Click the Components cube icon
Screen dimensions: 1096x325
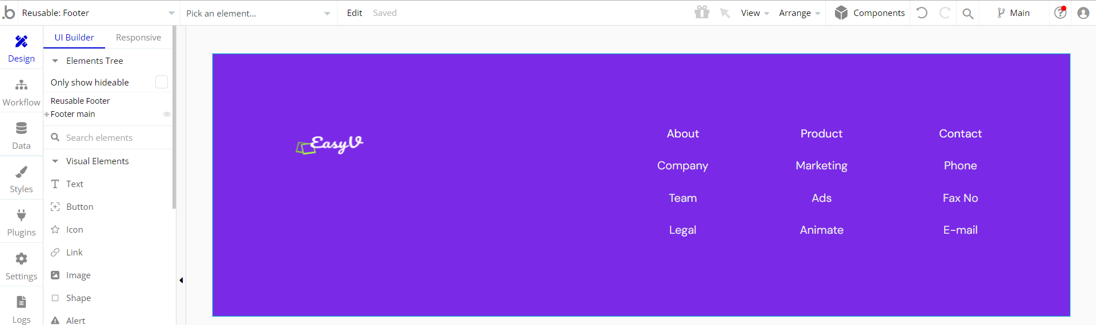tap(841, 13)
